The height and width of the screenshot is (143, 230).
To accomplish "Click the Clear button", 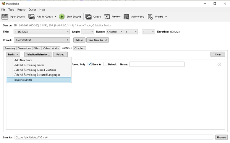I will tap(218, 54).
